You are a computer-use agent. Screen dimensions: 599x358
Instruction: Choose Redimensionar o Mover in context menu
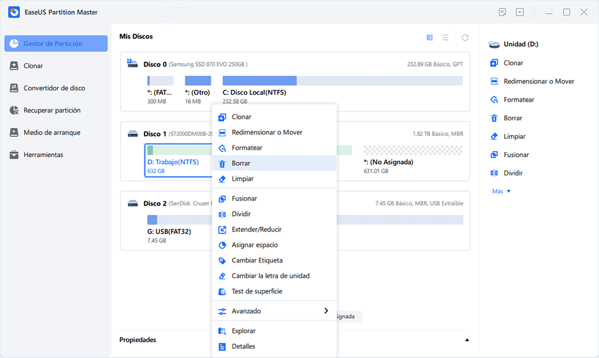click(x=274, y=132)
